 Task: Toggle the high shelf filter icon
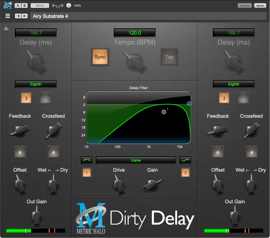[x=185, y=160]
